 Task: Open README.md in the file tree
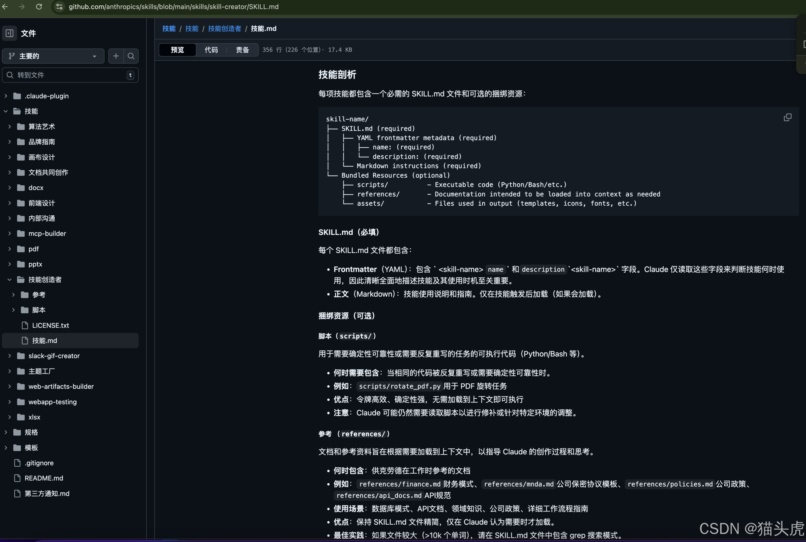(43, 478)
